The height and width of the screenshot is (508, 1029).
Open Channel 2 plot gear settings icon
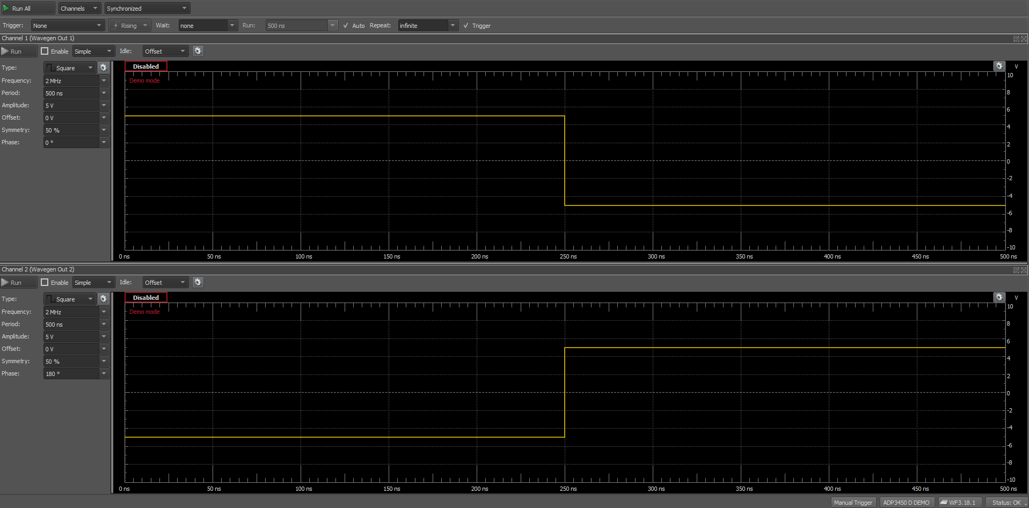[998, 297]
